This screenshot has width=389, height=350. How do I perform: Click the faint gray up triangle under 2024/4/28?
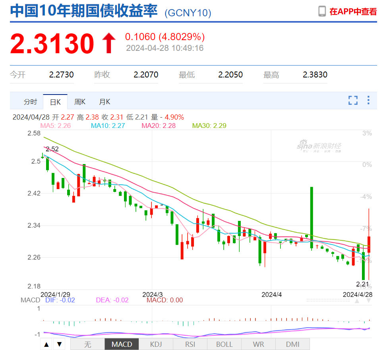[357, 301]
